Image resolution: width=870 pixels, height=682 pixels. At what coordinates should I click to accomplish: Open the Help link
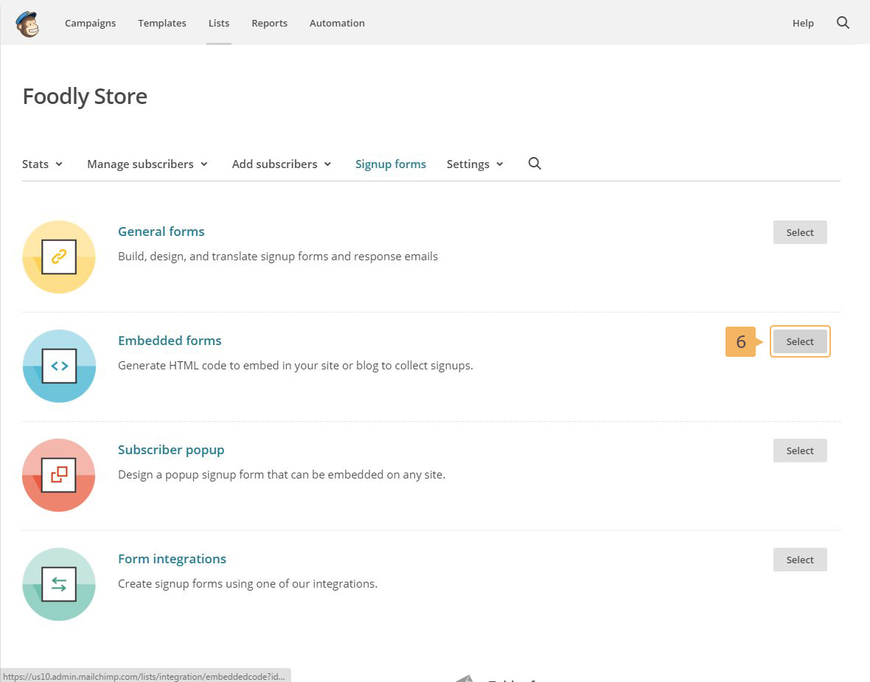click(x=803, y=24)
